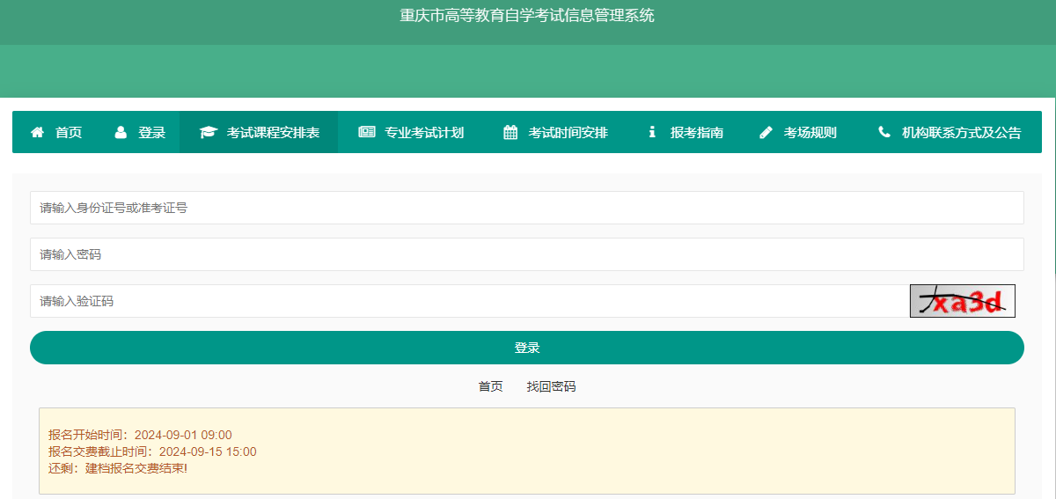Focus the ID or exam number field

526,208
